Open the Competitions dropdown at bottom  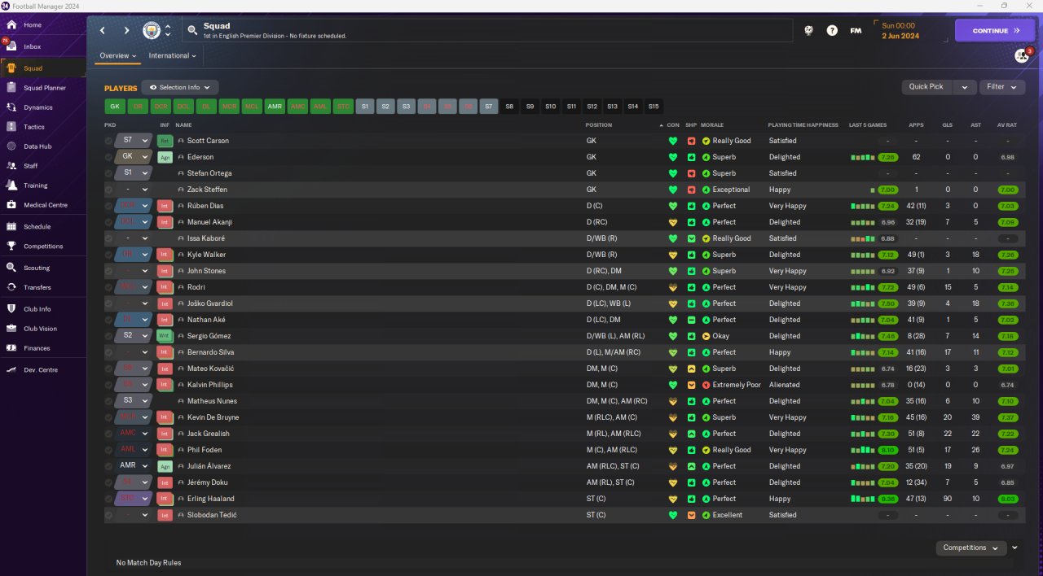(x=971, y=548)
